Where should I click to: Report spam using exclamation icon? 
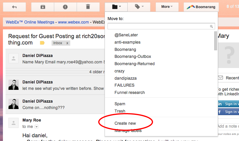[x=65, y=7]
